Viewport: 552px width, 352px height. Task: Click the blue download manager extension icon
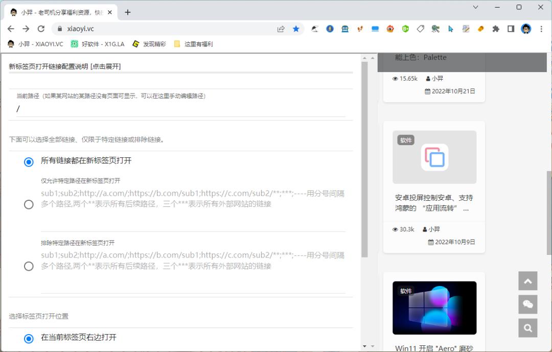329,29
